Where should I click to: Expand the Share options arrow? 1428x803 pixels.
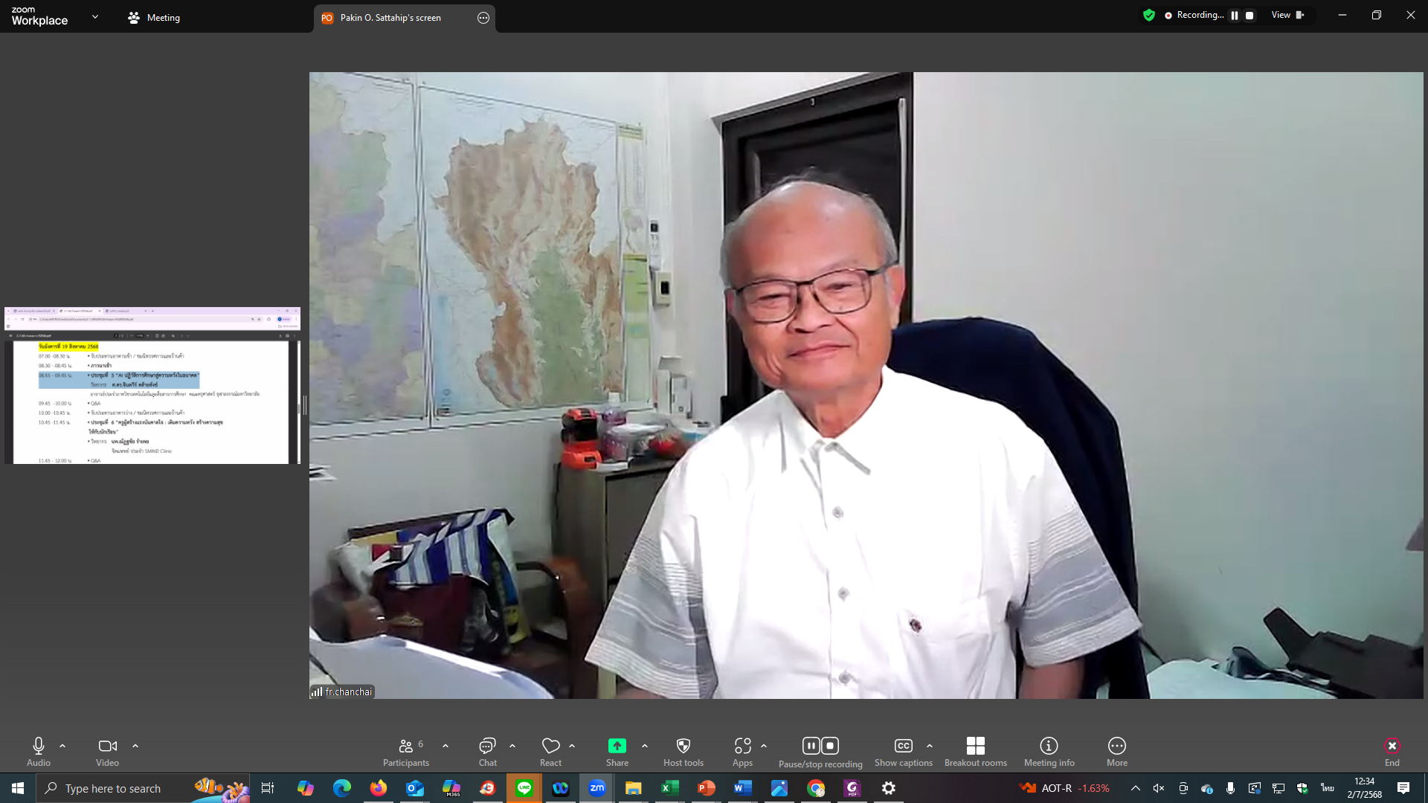[x=645, y=746]
